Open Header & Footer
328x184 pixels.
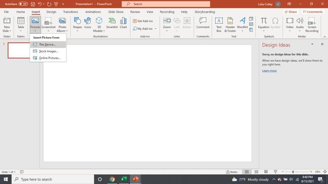(230, 24)
